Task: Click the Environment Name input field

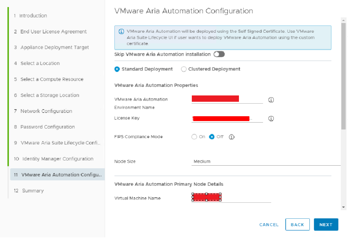Action: 227,99
